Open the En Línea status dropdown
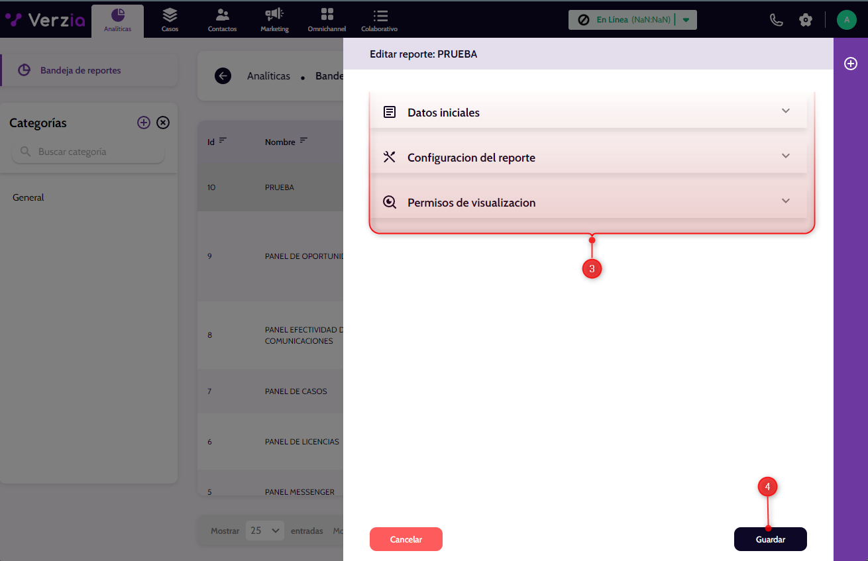 (x=686, y=20)
